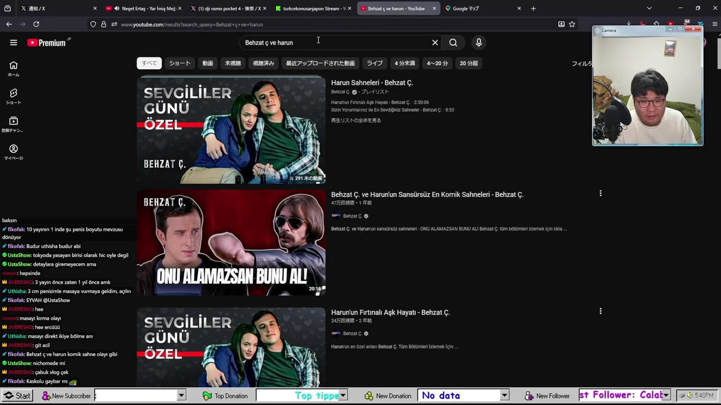This screenshot has width=721, height=405.
Task: Open more options for Sansürsüz En Komik video
Action: (600, 193)
